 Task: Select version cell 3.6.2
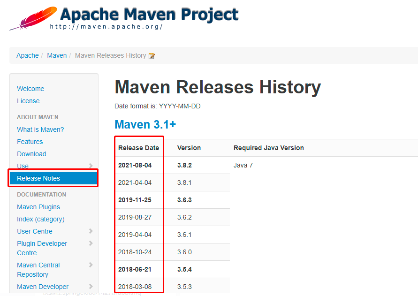tap(184, 217)
